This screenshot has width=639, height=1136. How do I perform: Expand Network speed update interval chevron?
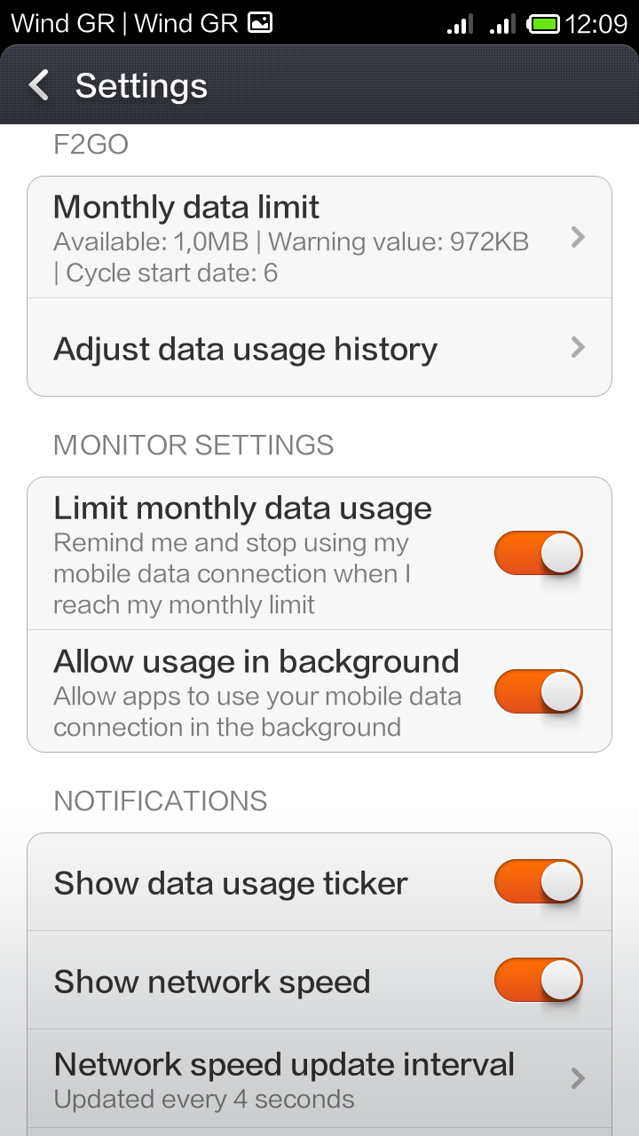[x=579, y=1078]
